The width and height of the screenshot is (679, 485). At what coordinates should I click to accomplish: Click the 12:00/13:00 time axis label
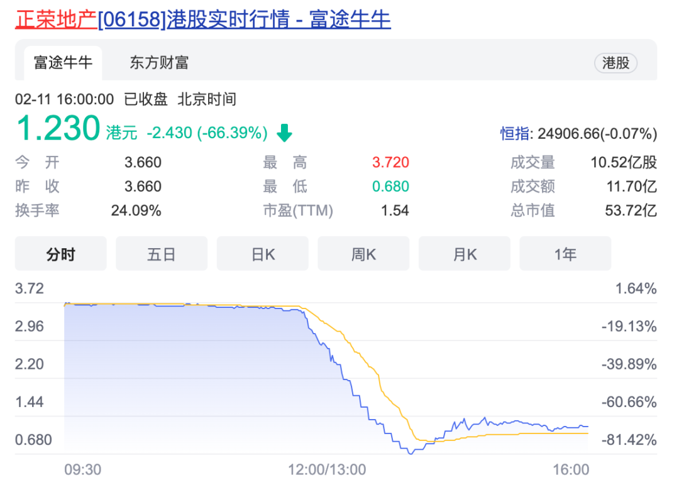pos(327,469)
